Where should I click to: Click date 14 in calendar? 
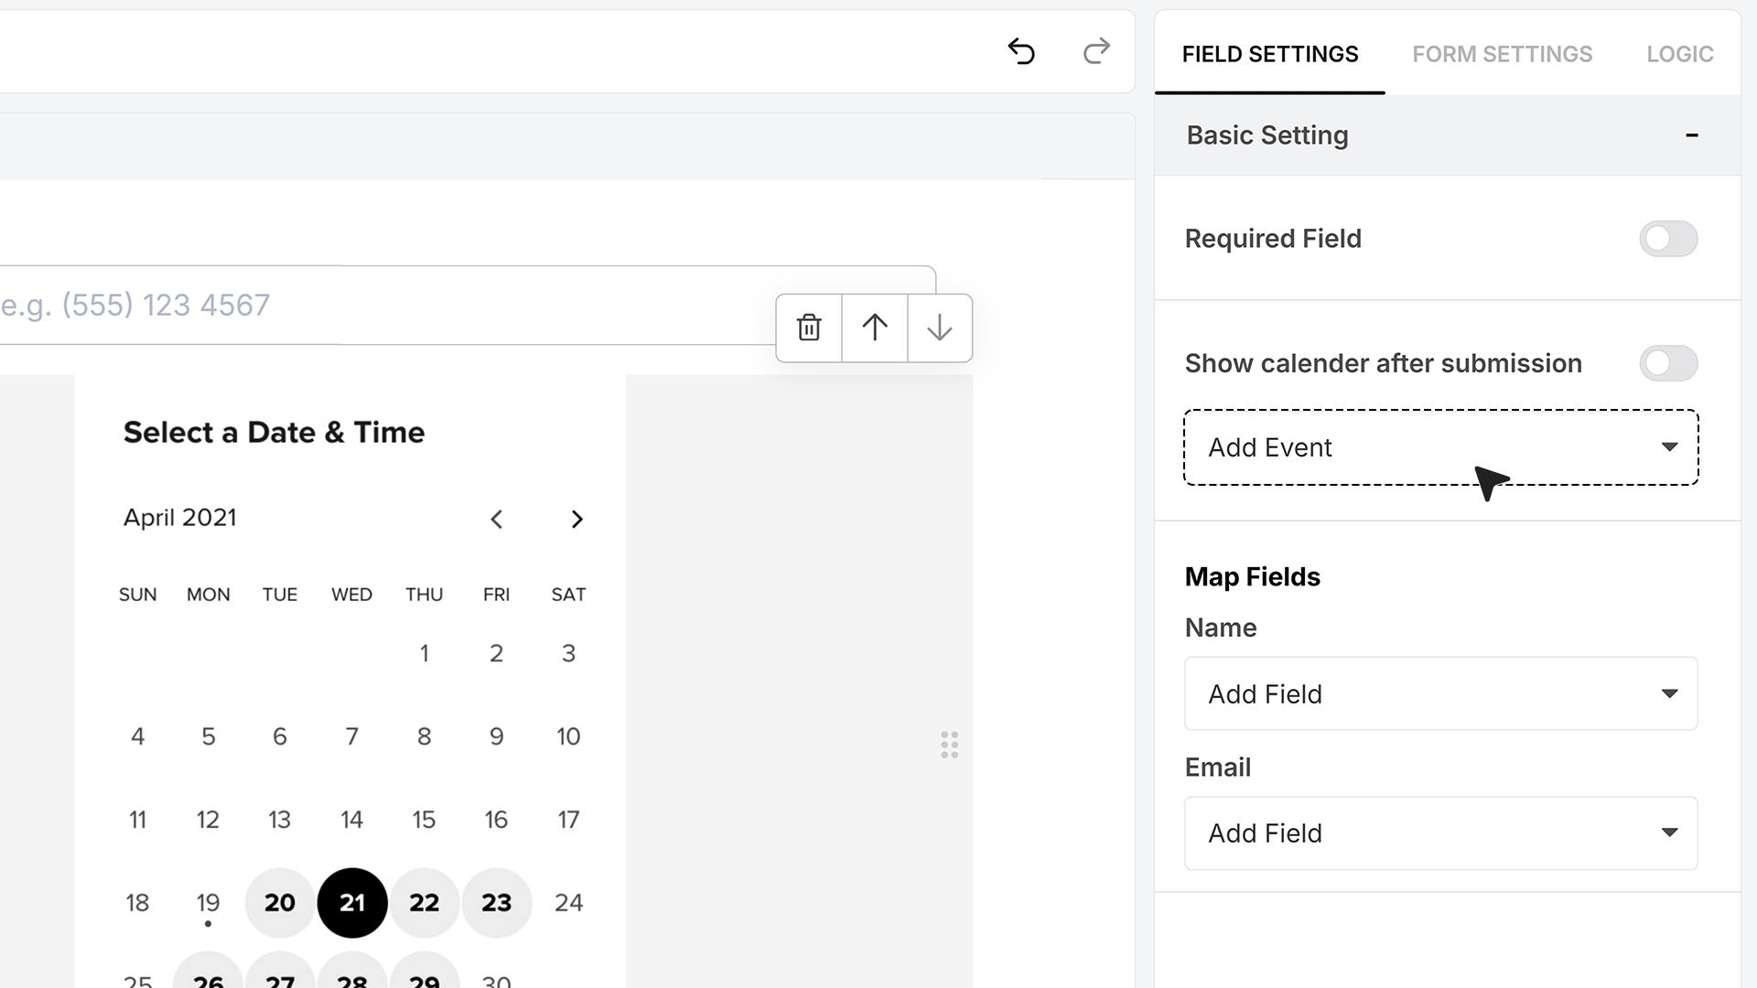click(352, 820)
